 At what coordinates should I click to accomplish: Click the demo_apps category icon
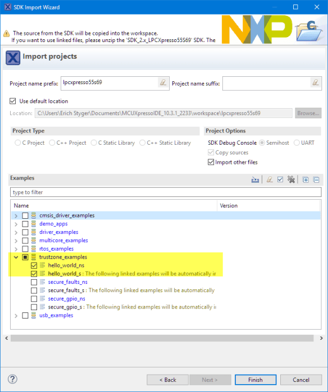[34, 224]
